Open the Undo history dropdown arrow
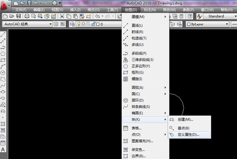237x159 pixels. pyautogui.click(x=102, y=16)
